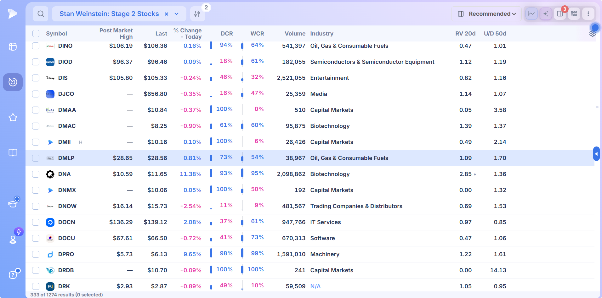Open the dashboard layout sidebar icon
This screenshot has height=298, width=602.
tap(13, 47)
